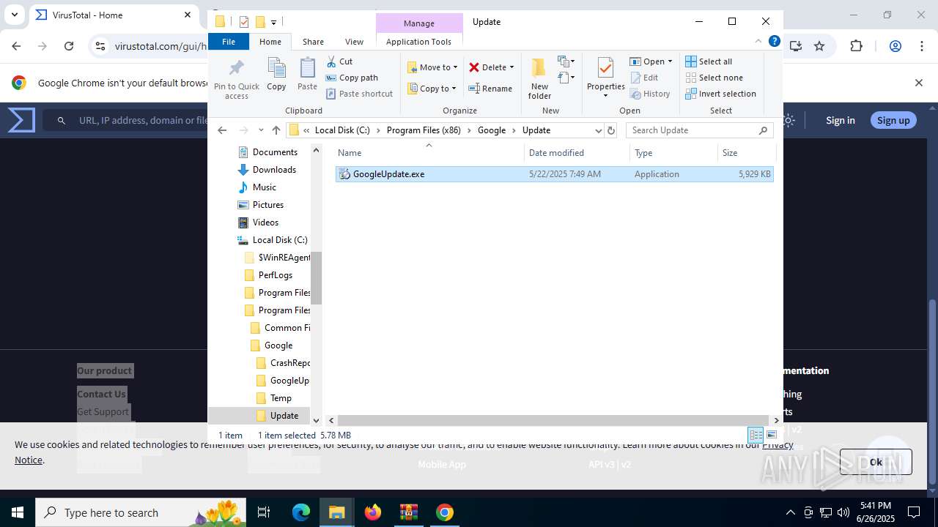
Task: Open Move to dropdown
Action: 432,67
